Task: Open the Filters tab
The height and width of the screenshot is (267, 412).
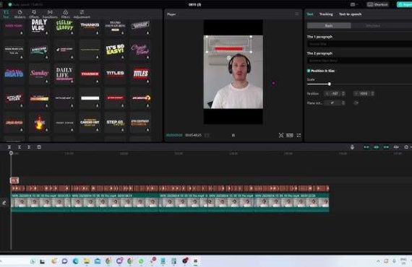Action: point(66,14)
